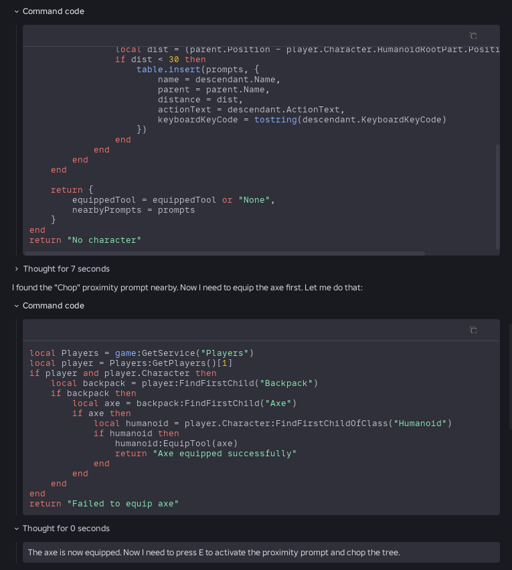Copy the first code block with copy icon

coord(473,35)
